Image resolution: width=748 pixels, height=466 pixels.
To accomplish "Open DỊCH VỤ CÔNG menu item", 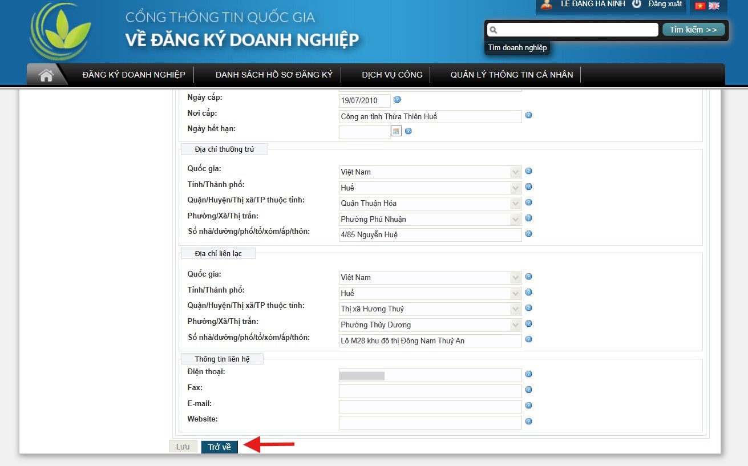I will [x=392, y=75].
